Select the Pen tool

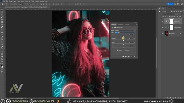2,47
